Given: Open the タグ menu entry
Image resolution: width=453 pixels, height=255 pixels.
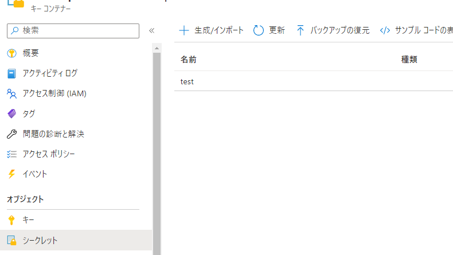Looking at the screenshot, I should [29, 113].
